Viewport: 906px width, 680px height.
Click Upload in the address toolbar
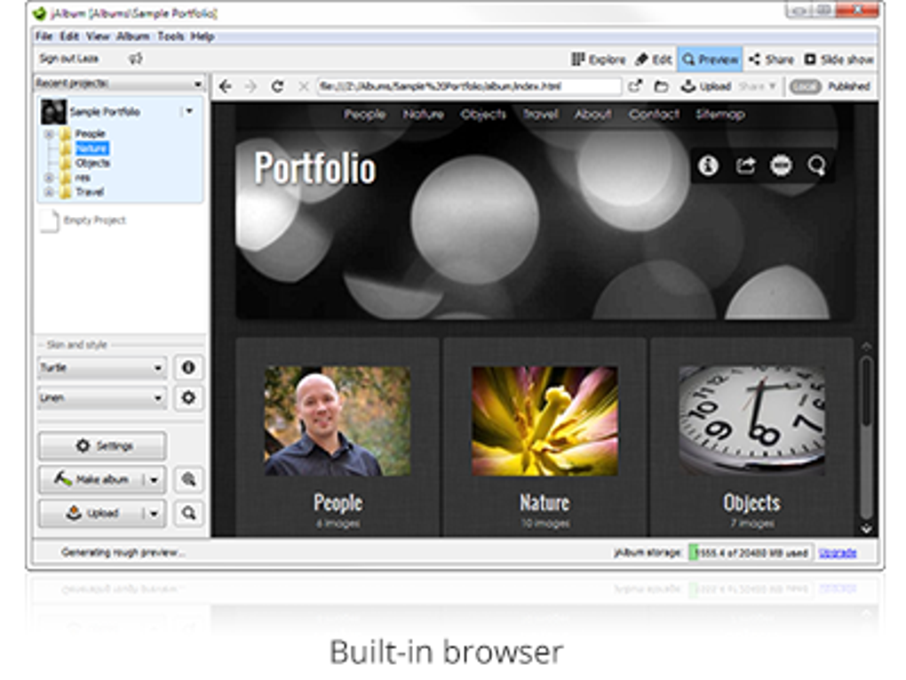point(706,87)
